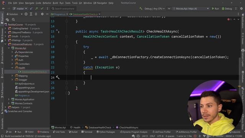Open the Movies.Api: https run configuration dropdown

click(191, 8)
